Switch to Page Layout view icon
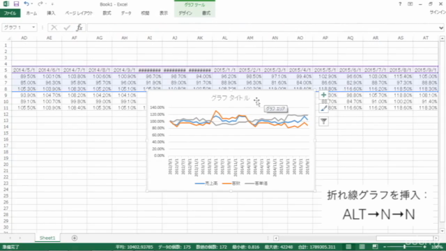Viewport: 446px width, 251px height. click(x=362, y=247)
